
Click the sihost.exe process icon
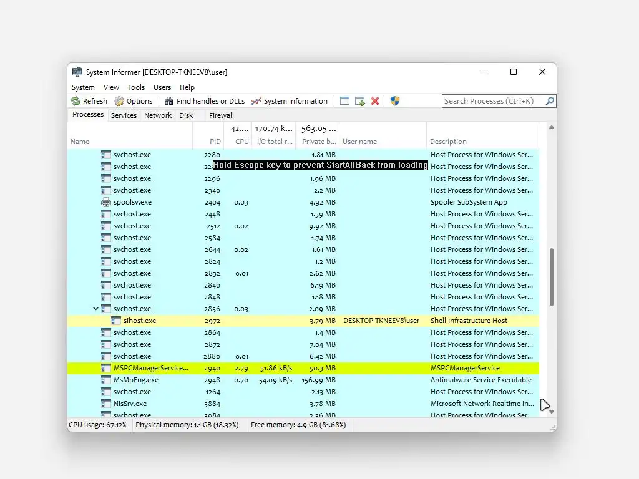(115, 321)
